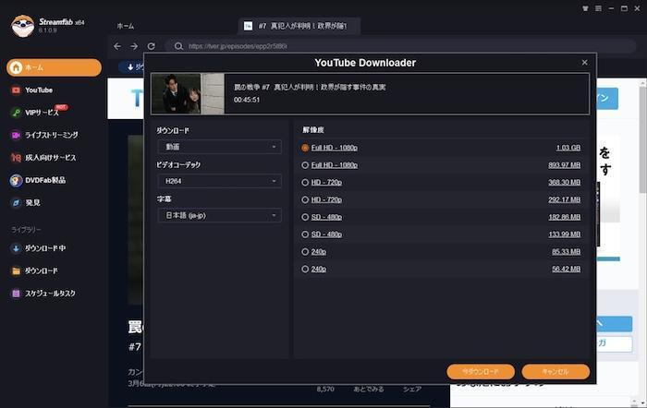This screenshot has width=647, height=408.
Task: Open the Home (ホーム) sidebar item
Action: pyautogui.click(x=54, y=67)
